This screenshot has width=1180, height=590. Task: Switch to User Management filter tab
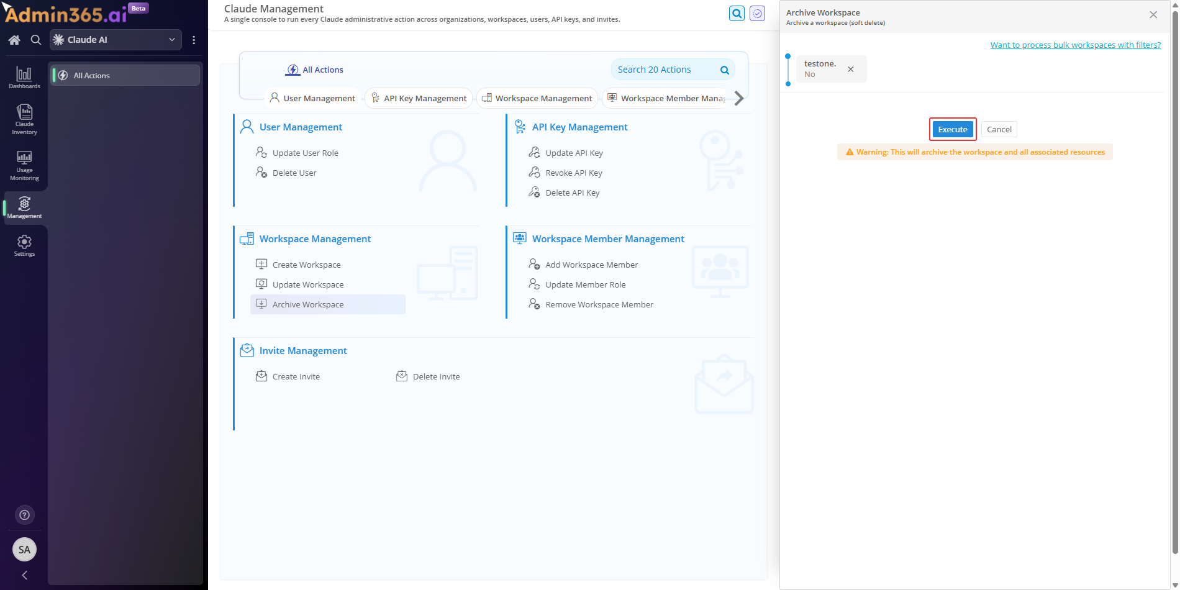[x=312, y=98]
